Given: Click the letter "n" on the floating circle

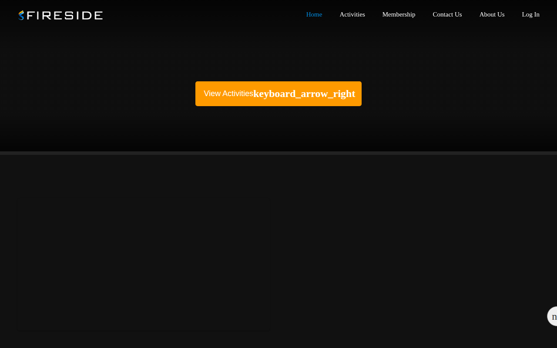Looking at the screenshot, I should click(554, 317).
